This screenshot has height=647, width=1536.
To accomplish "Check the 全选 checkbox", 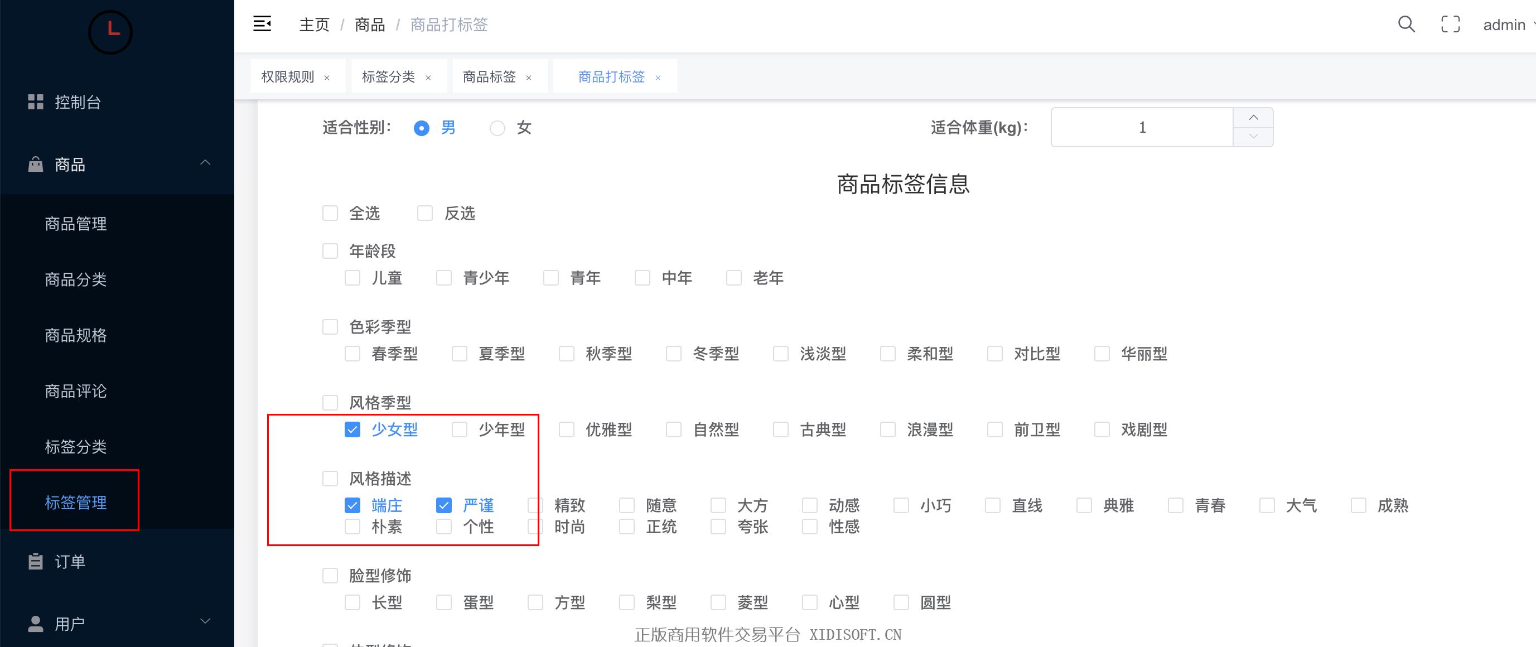I will coord(330,213).
